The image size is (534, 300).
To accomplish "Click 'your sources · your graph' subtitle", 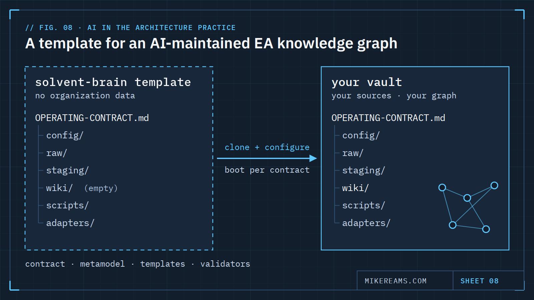I will coord(394,96).
